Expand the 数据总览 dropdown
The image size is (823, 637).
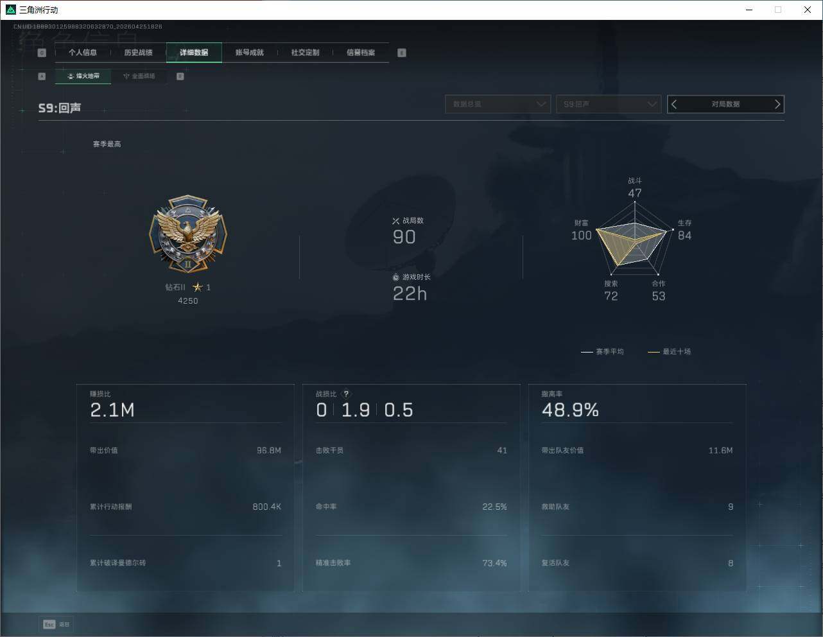(498, 104)
